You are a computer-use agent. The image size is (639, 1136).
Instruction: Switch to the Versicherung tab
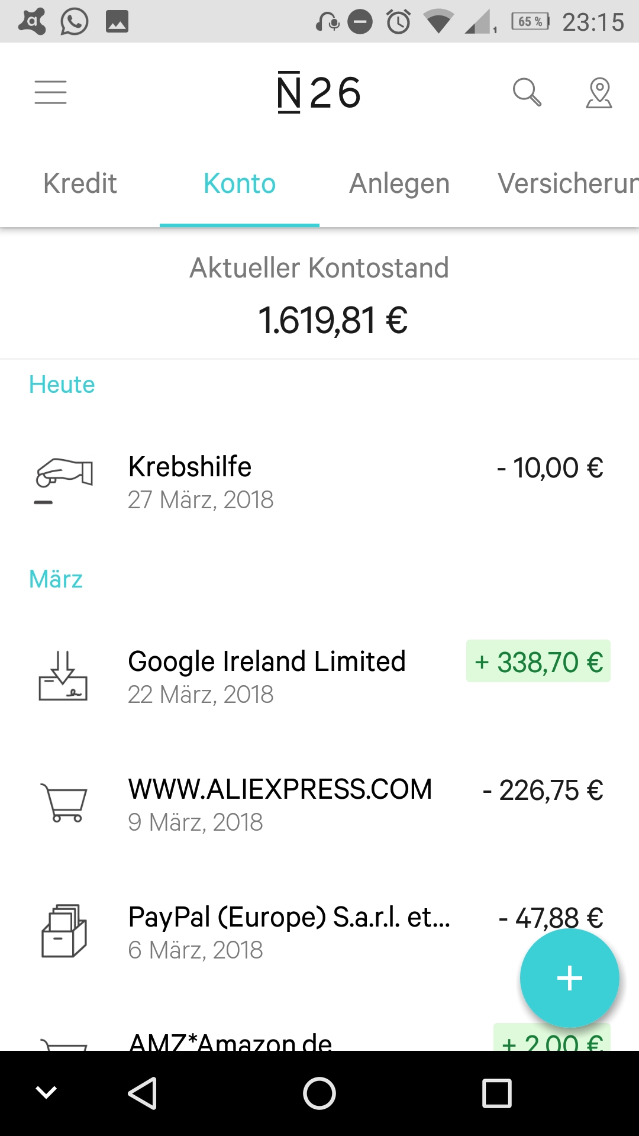click(x=567, y=183)
